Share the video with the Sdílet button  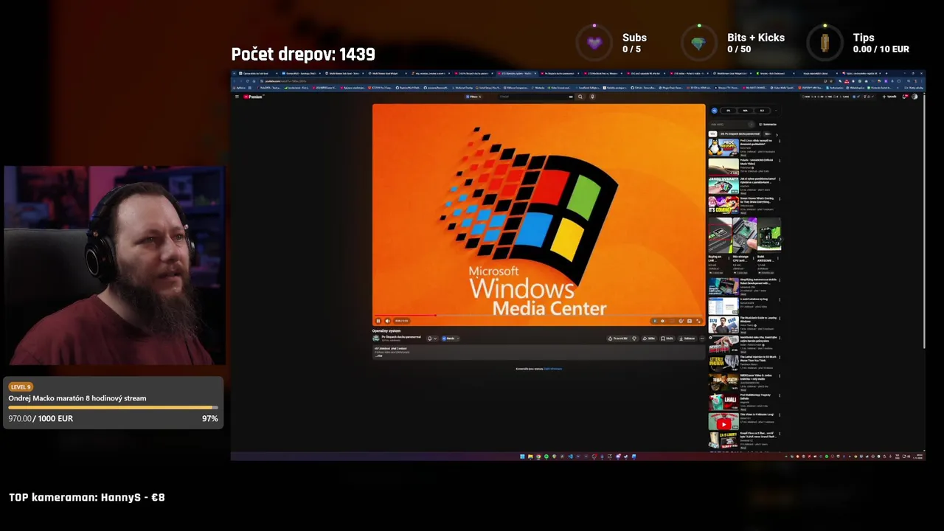pos(649,339)
